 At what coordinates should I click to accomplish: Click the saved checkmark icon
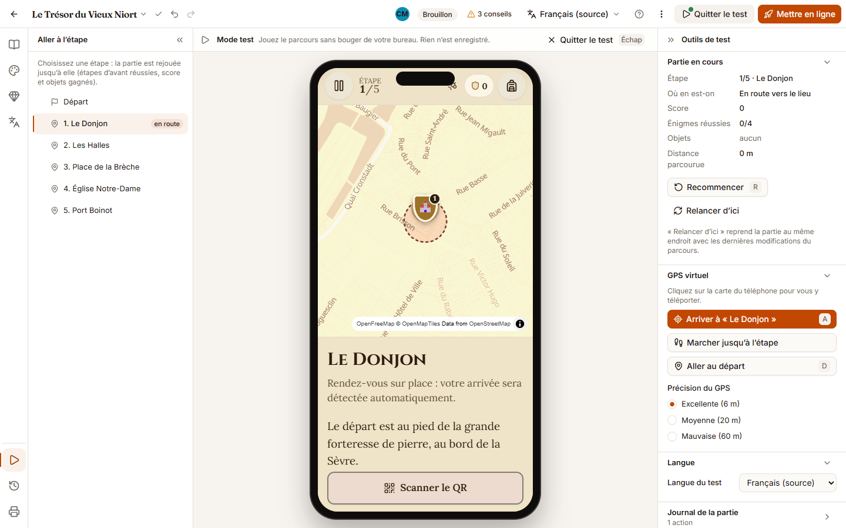pyautogui.click(x=158, y=14)
